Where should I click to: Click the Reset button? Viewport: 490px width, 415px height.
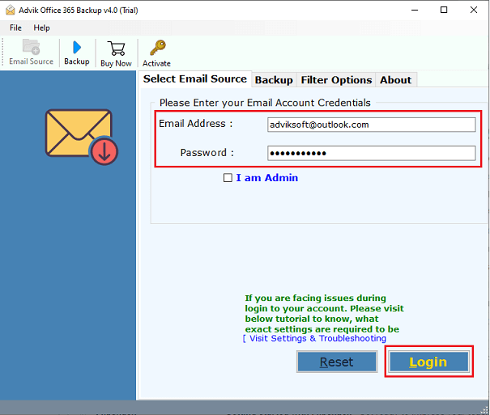pyautogui.click(x=337, y=362)
